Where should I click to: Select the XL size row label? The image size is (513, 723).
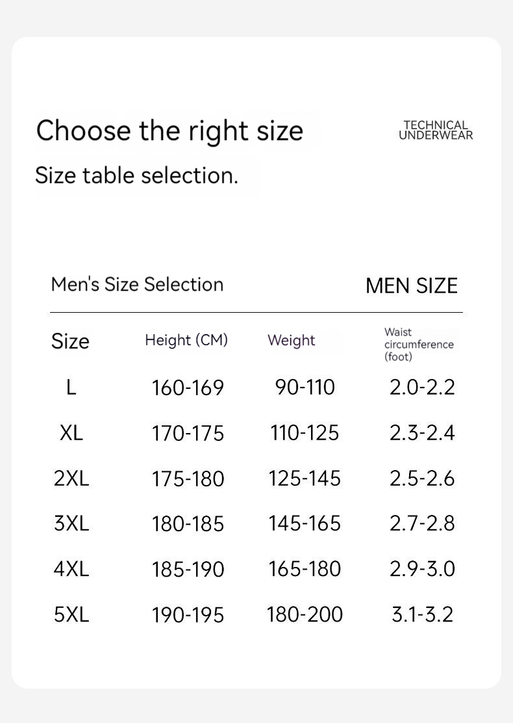pos(71,433)
